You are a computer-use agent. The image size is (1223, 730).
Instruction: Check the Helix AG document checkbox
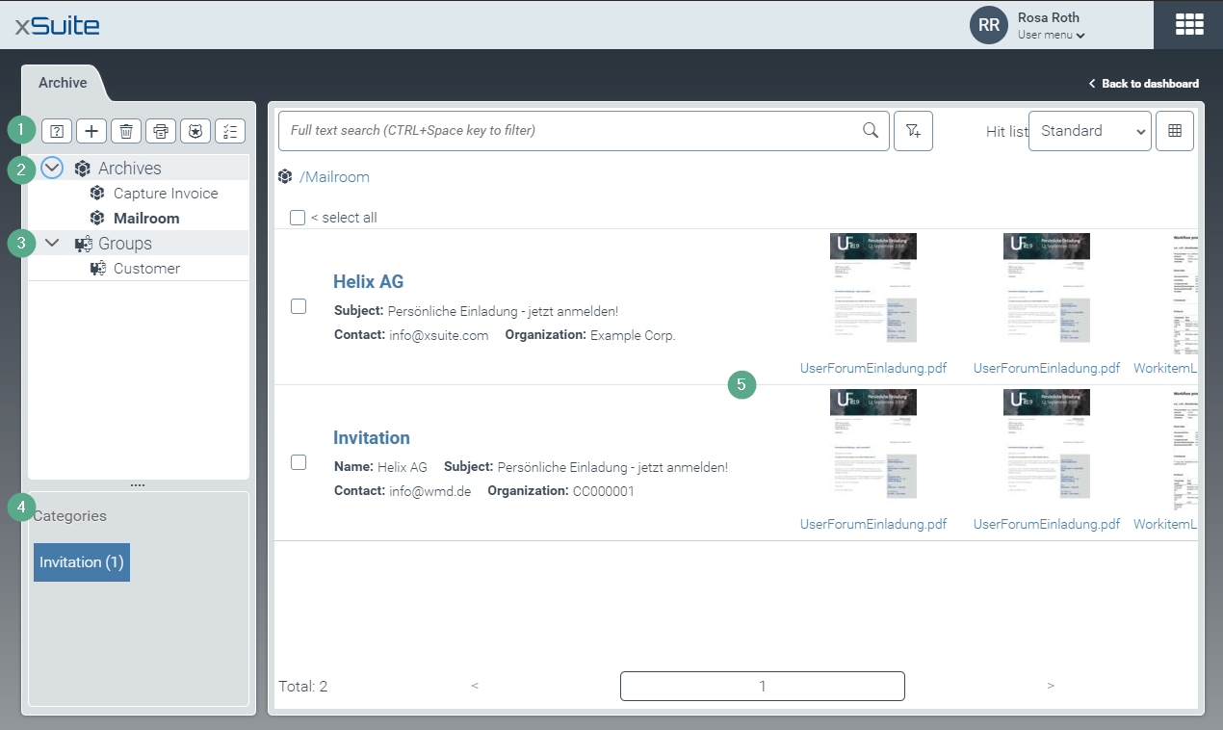299,306
